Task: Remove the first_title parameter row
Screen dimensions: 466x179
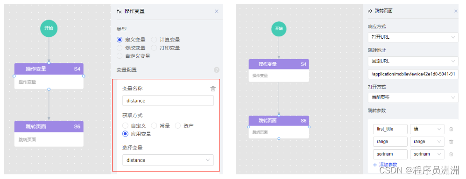Action: [451, 129]
